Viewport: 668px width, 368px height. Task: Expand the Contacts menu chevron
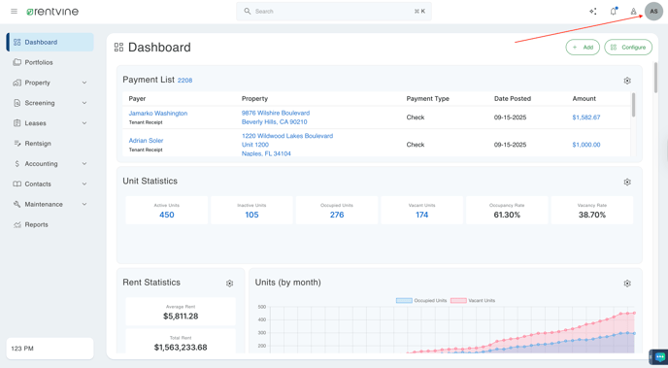coord(84,184)
